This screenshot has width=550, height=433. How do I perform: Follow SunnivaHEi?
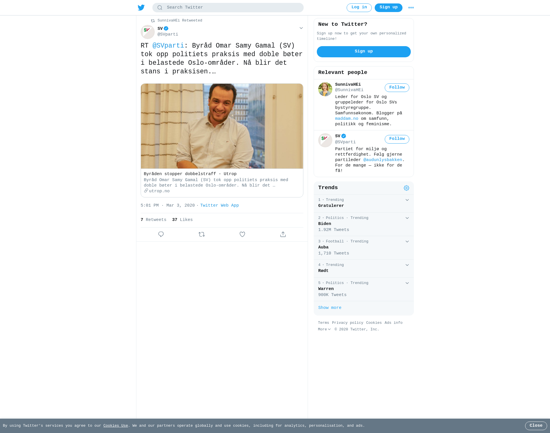tap(397, 88)
